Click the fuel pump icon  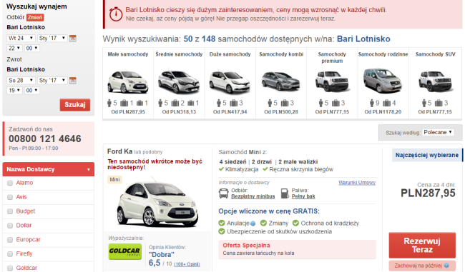[285, 193]
